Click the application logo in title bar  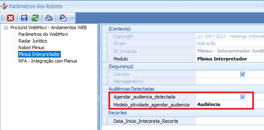4,7
